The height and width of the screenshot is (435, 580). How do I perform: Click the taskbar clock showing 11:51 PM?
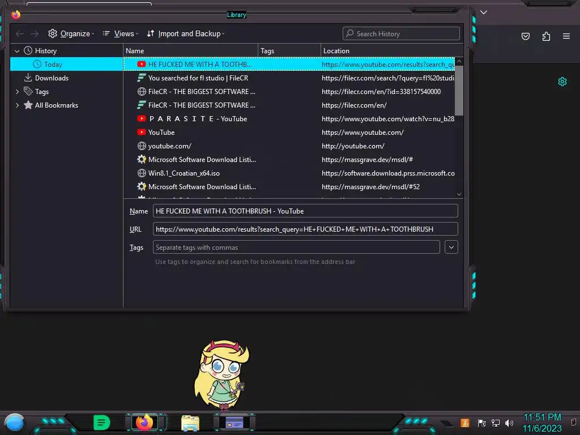(542, 423)
